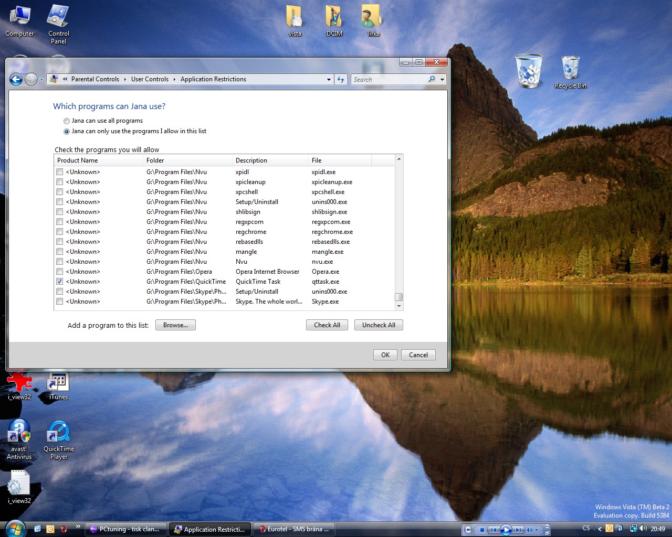
Task: Open Windows Media Player toolbar logo
Action: 468,530
